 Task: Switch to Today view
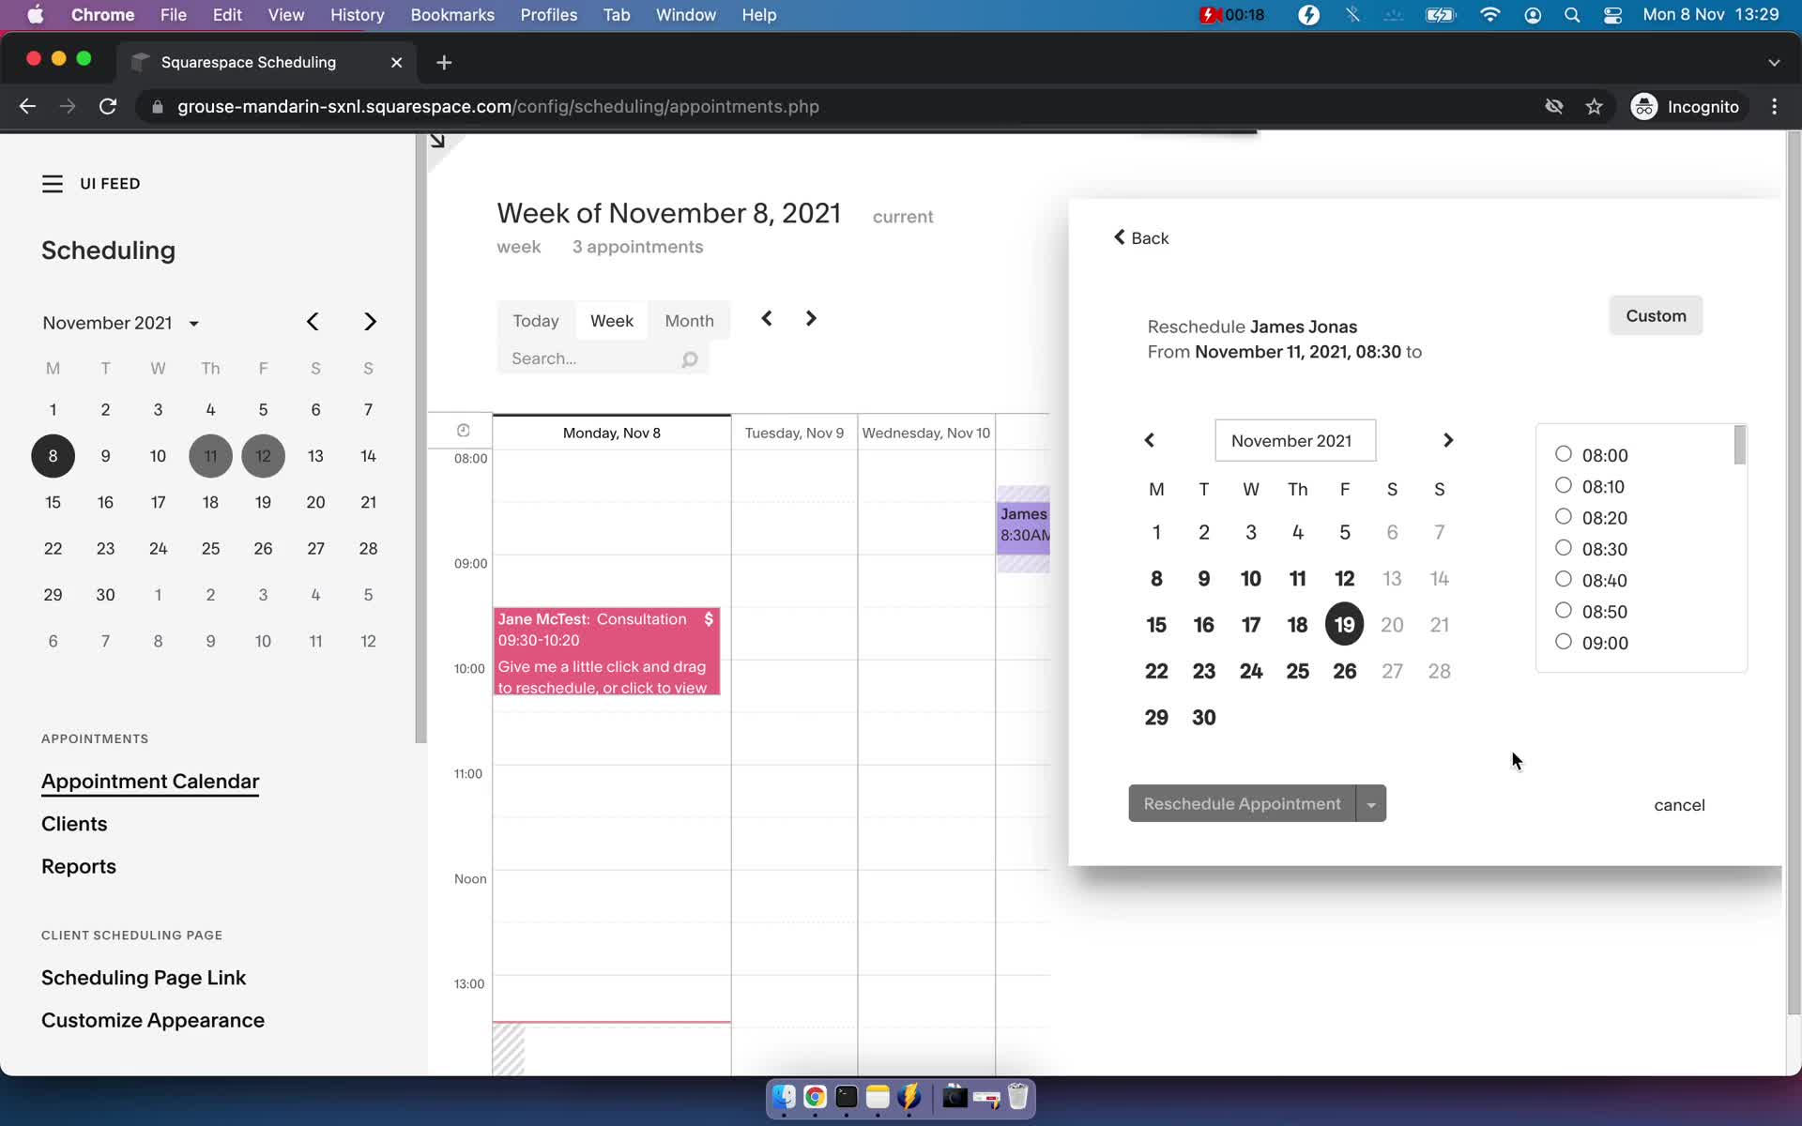(x=536, y=321)
